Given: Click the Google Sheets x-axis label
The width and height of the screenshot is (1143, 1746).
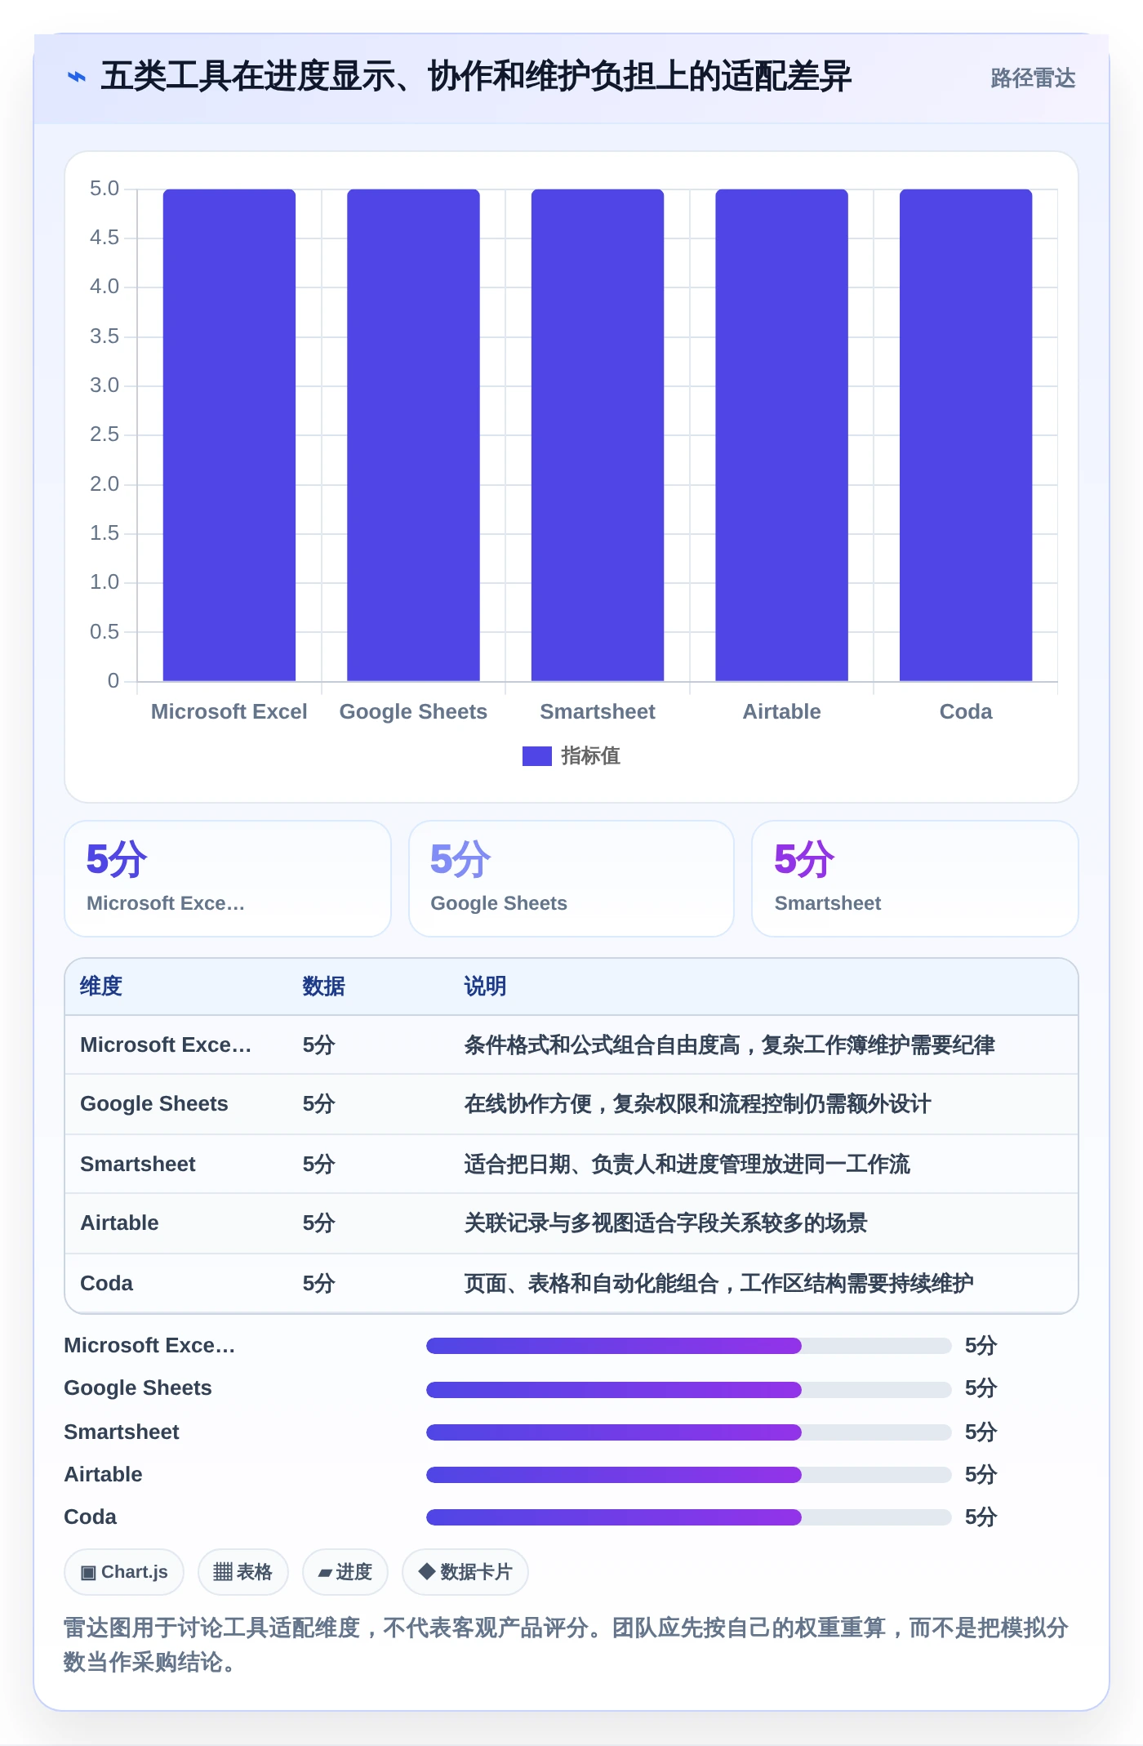Looking at the screenshot, I should coord(413,711).
